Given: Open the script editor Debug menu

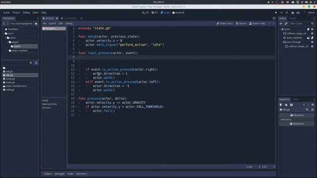Looking at the screenshot, I should coord(69,23).
